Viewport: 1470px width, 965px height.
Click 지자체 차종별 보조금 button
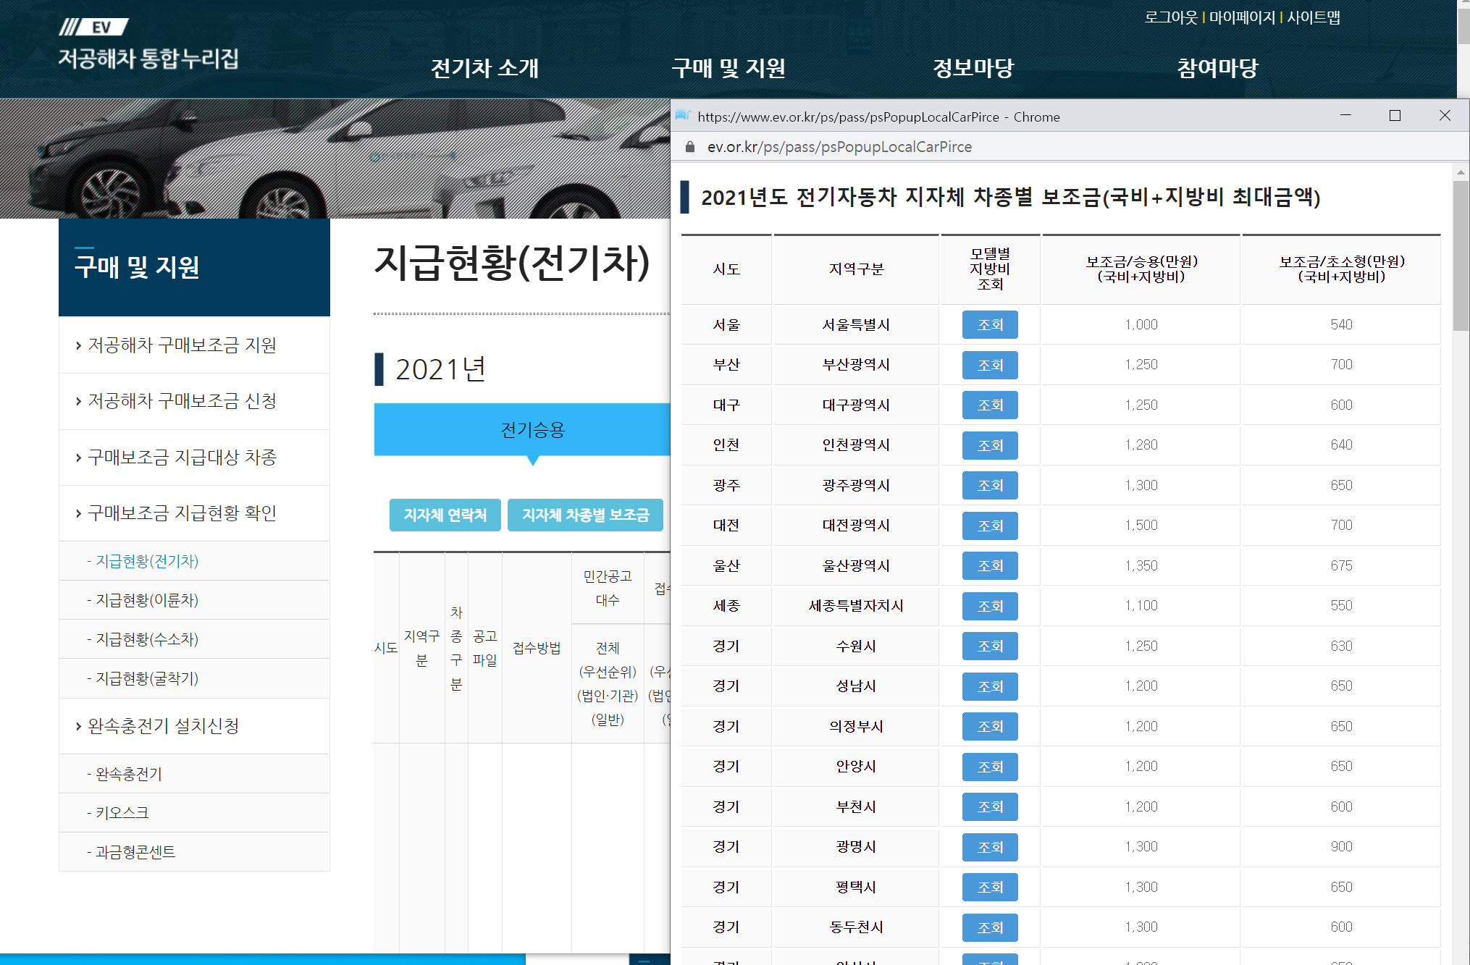pyautogui.click(x=585, y=515)
